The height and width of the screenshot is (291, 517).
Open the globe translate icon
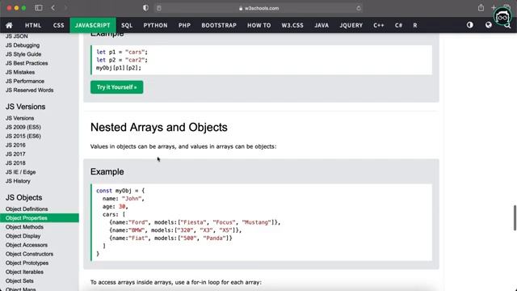(488, 25)
